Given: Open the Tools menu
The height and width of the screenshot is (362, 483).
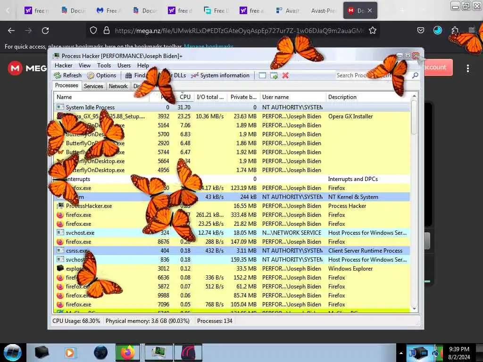Looking at the screenshot, I should 104,66.
